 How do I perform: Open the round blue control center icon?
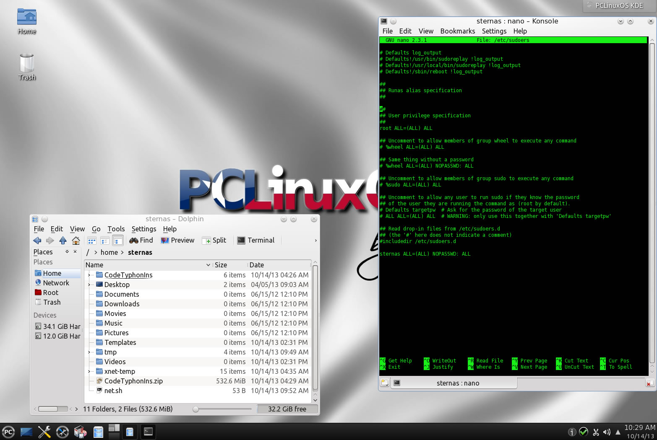(x=63, y=432)
